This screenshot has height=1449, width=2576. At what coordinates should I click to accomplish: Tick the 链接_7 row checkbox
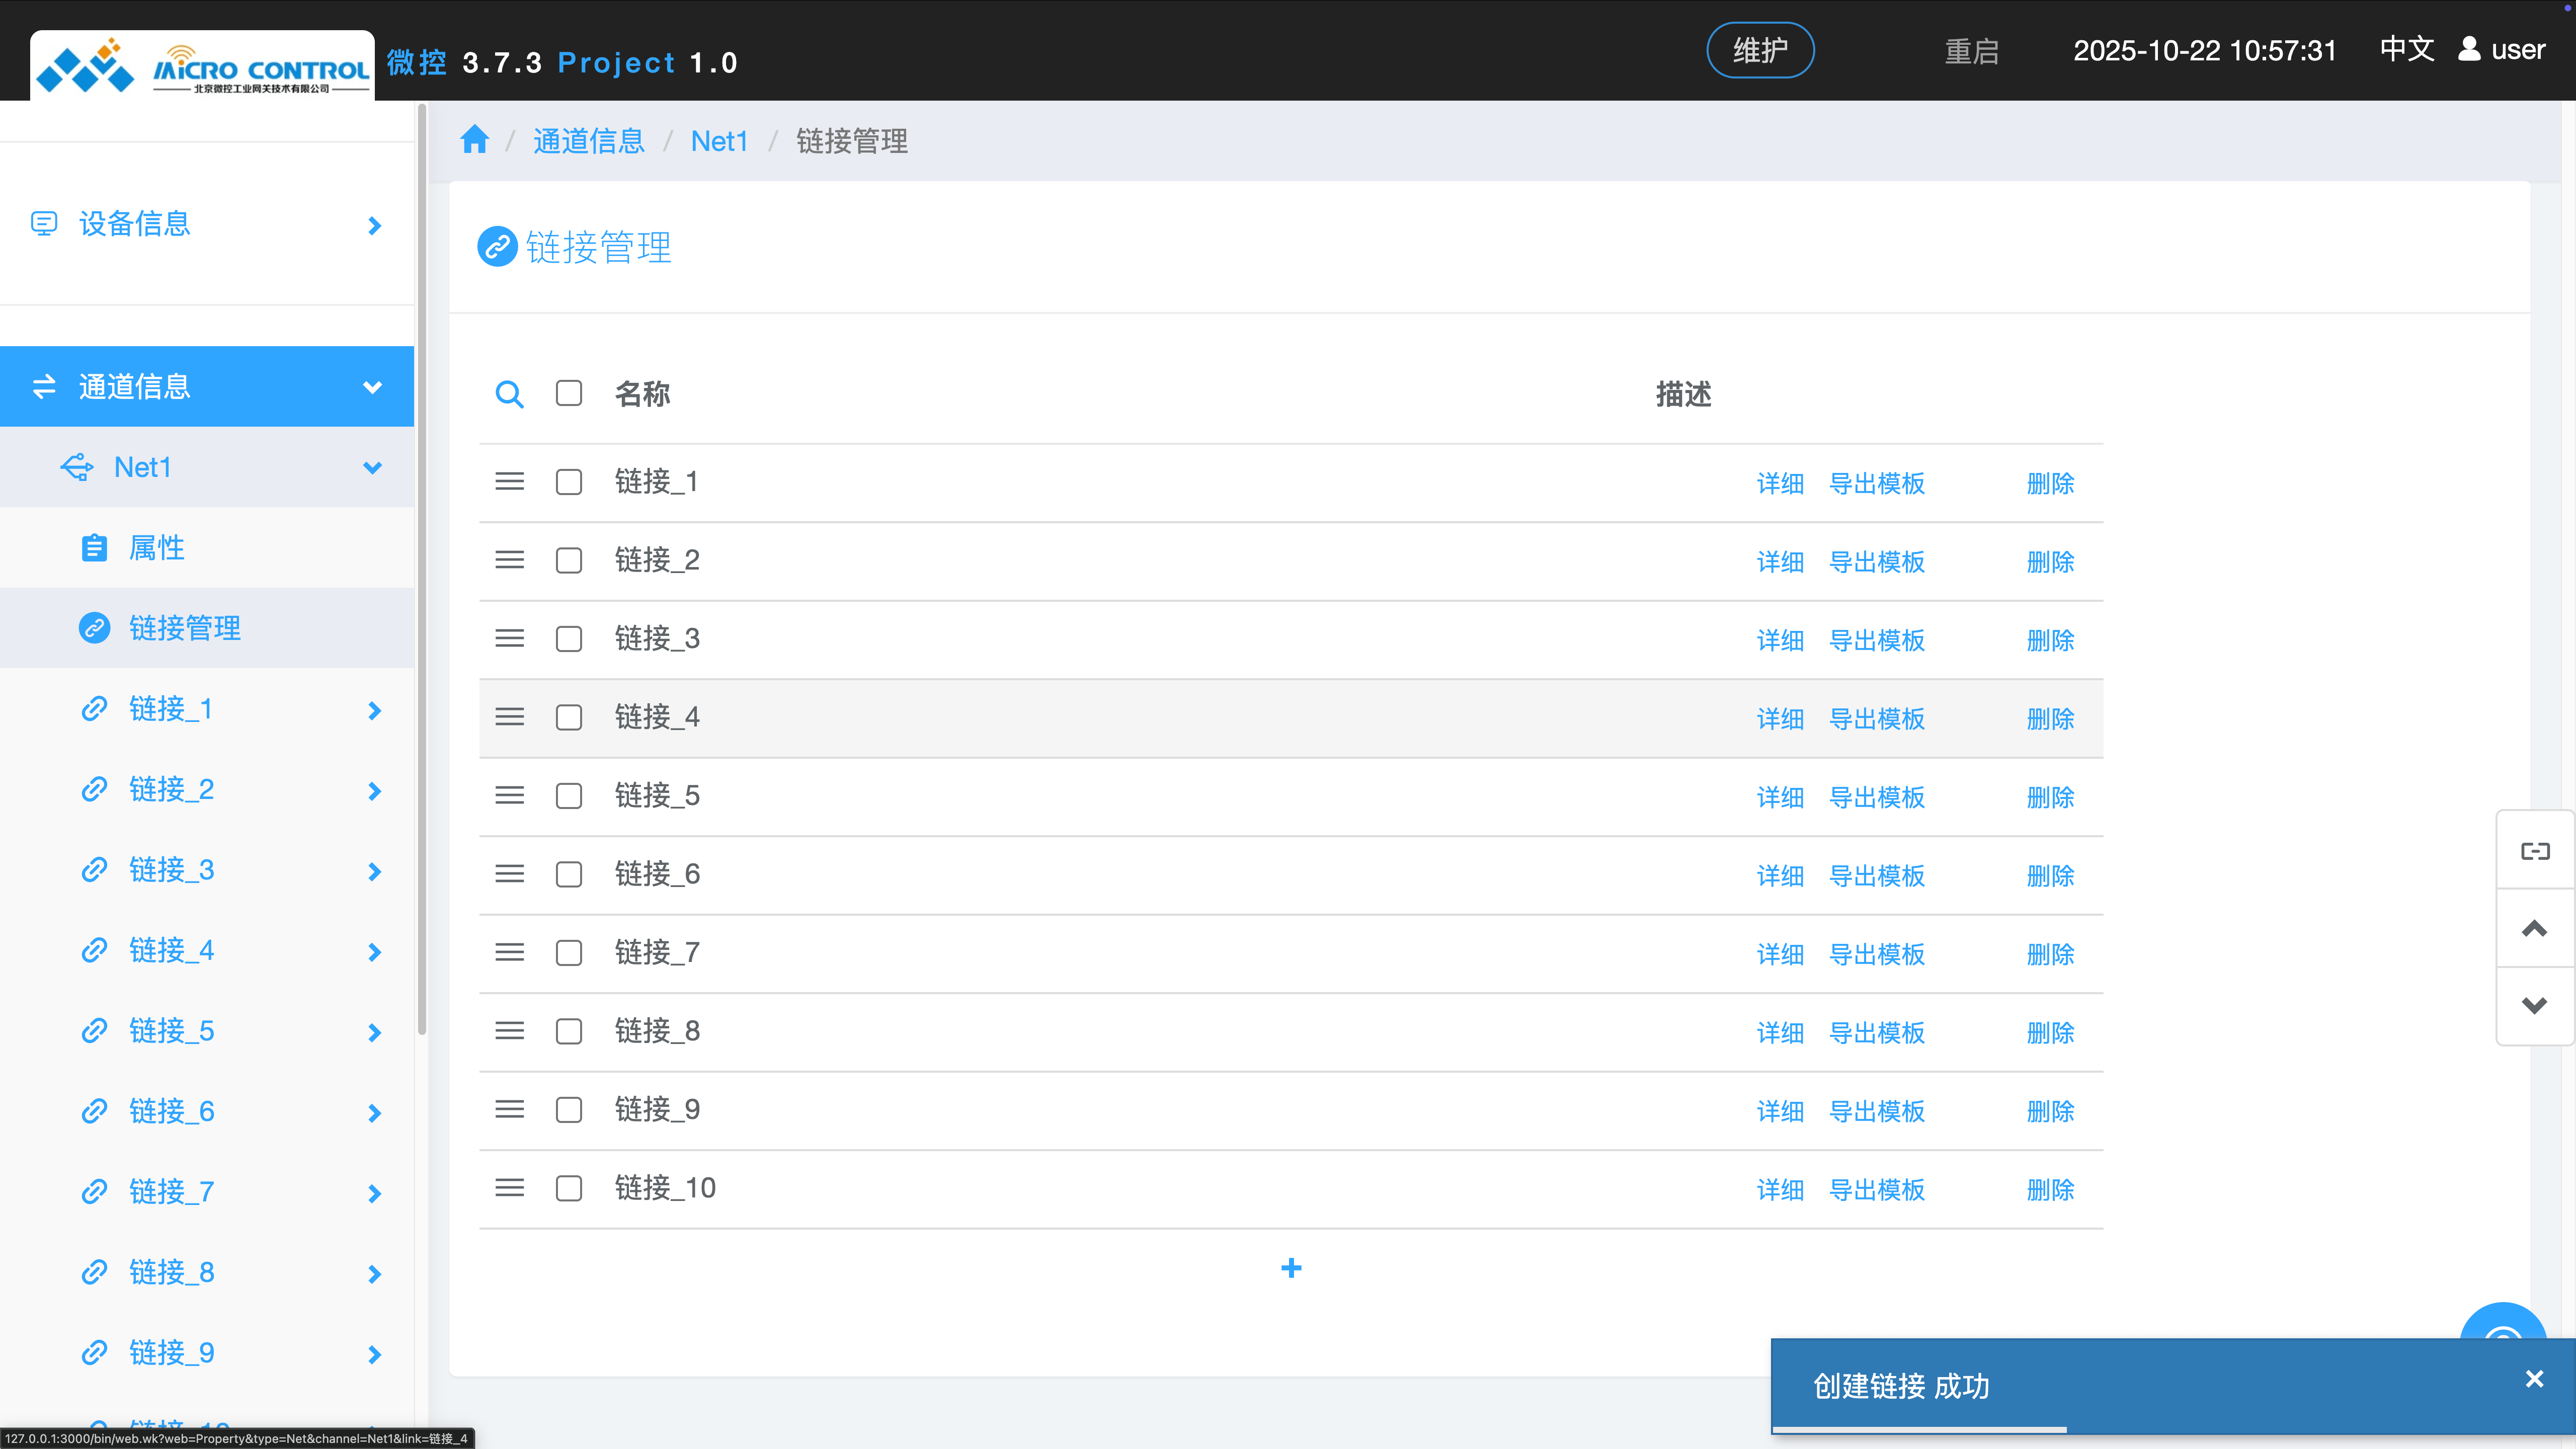point(569,953)
